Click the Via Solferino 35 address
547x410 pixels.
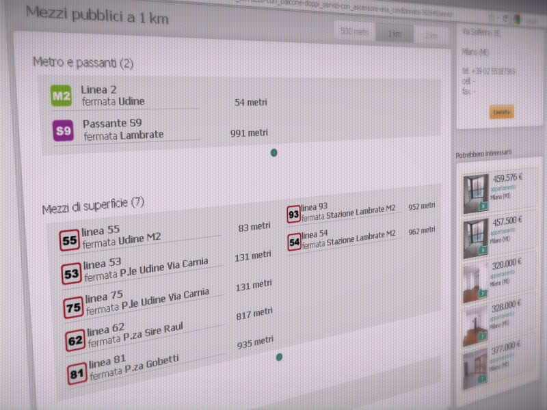481,32
